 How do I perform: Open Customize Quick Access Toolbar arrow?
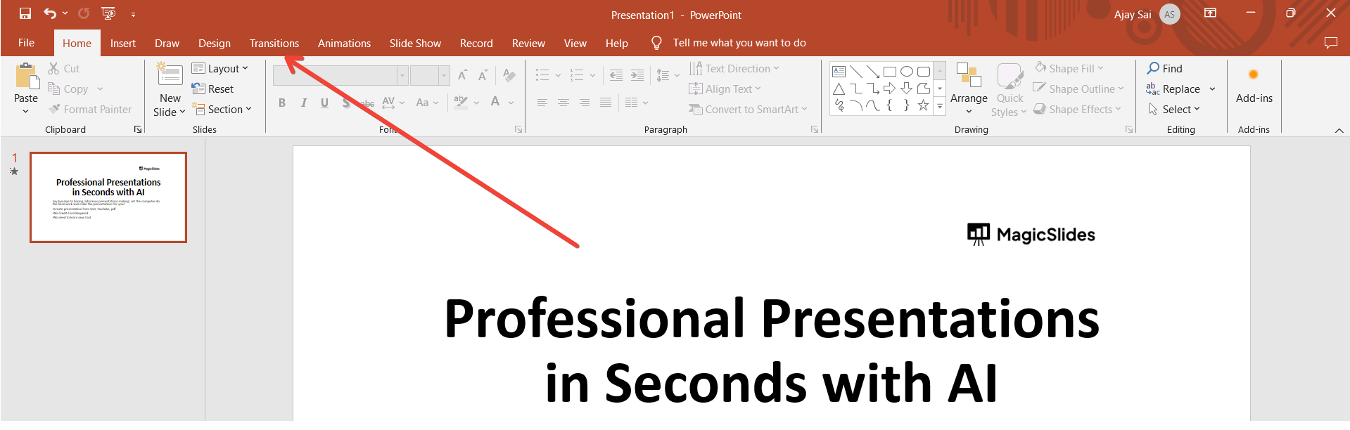pyautogui.click(x=133, y=14)
